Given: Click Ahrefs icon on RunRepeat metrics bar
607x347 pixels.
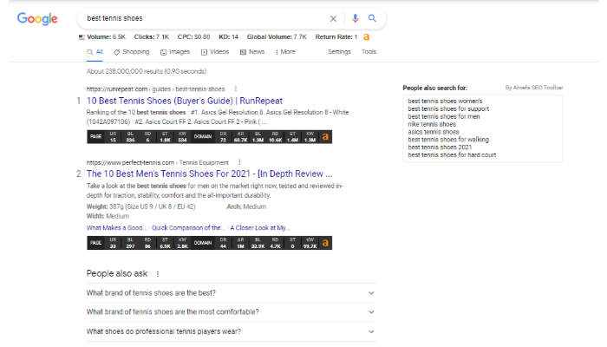Looking at the screenshot, I should click(x=325, y=137).
